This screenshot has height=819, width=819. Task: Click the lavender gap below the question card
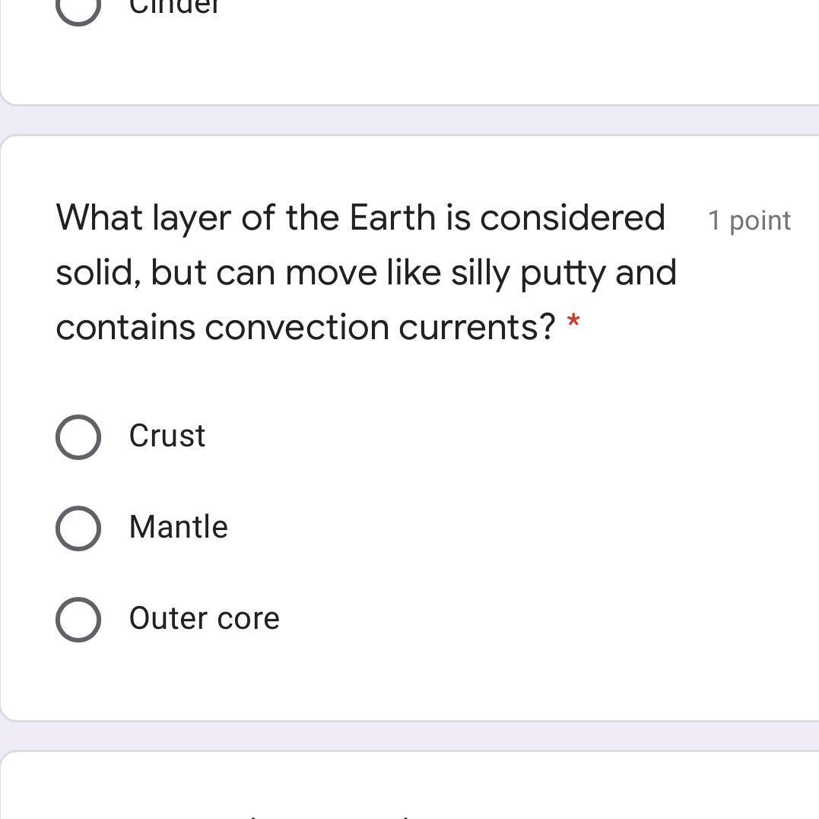409,735
